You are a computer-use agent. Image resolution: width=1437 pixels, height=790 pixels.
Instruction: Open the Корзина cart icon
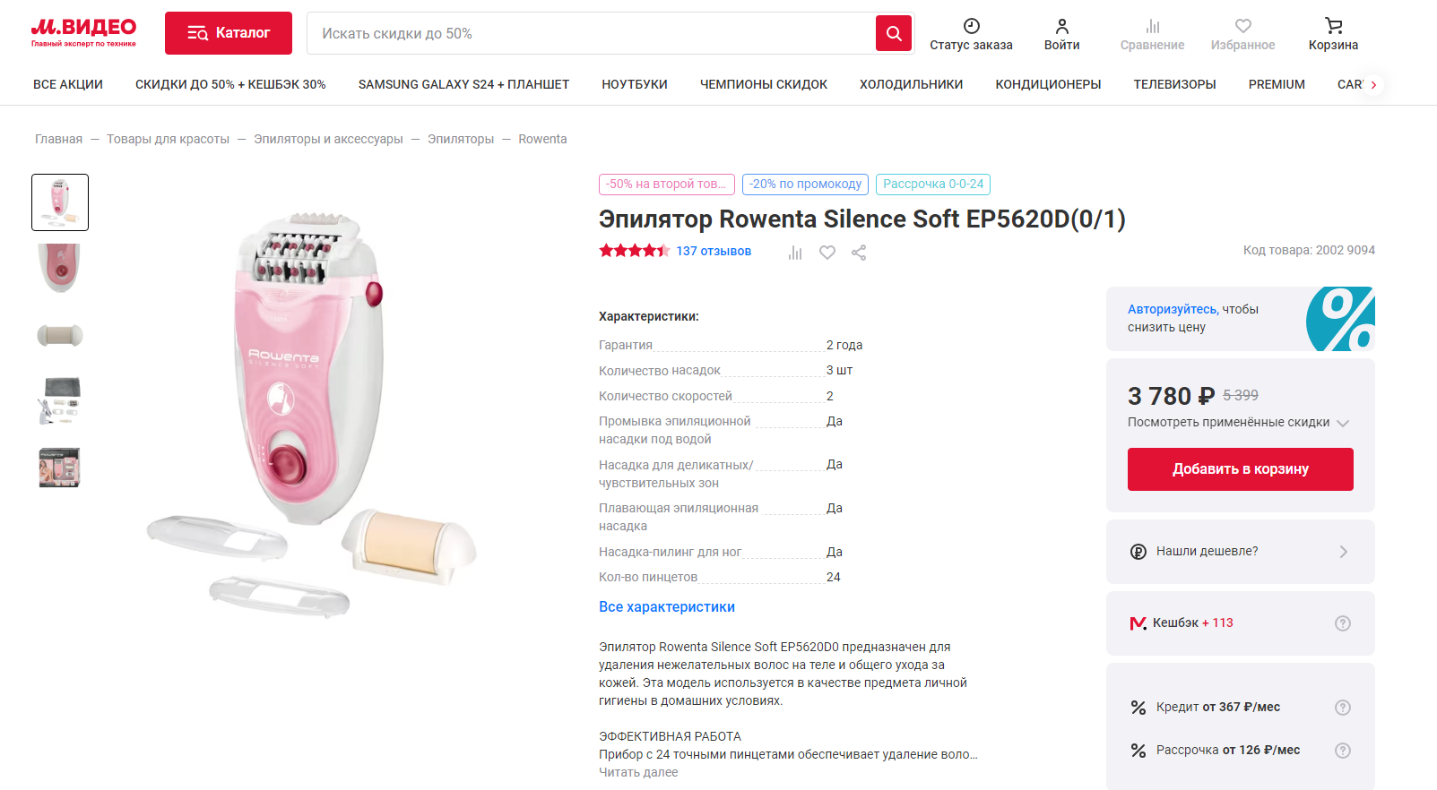point(1333,27)
